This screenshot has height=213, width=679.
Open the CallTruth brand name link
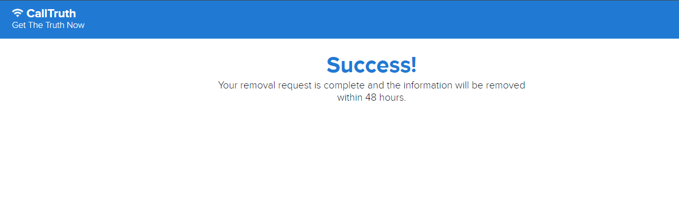[x=51, y=14]
